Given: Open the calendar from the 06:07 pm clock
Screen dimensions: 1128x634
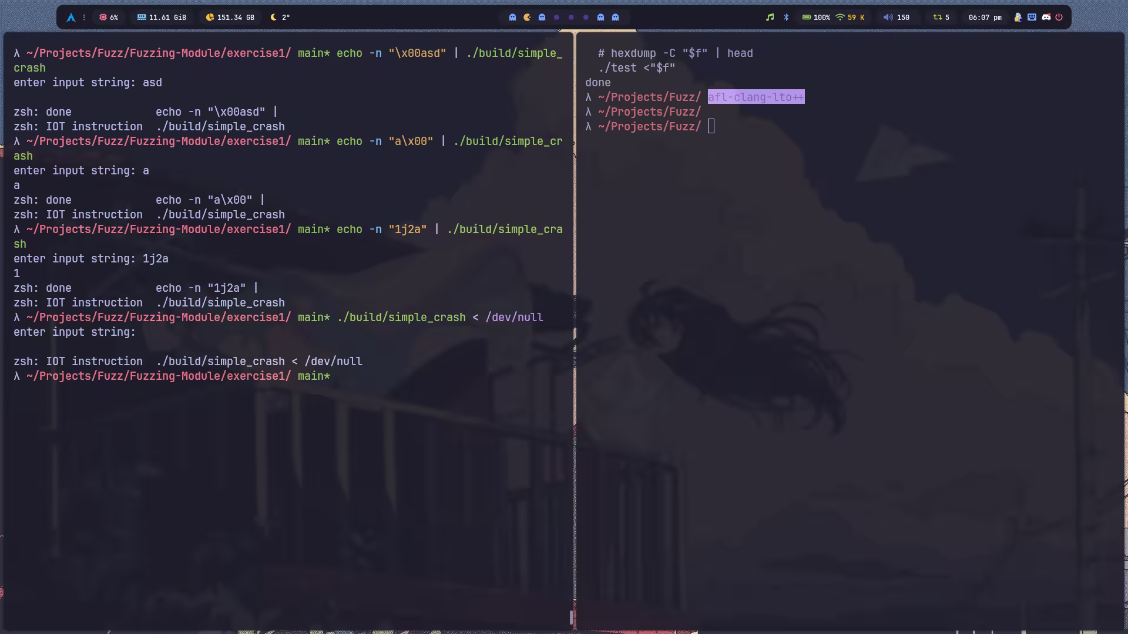Looking at the screenshot, I should (985, 18).
